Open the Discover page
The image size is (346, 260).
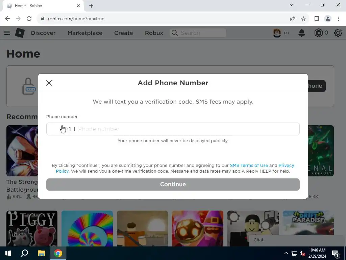(x=43, y=33)
